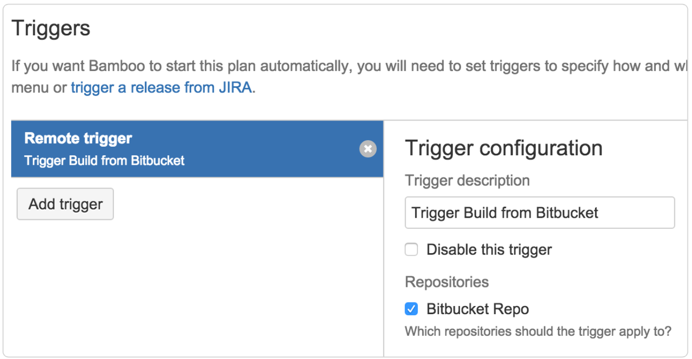Check the Disable this trigger checkbox

[x=412, y=250]
